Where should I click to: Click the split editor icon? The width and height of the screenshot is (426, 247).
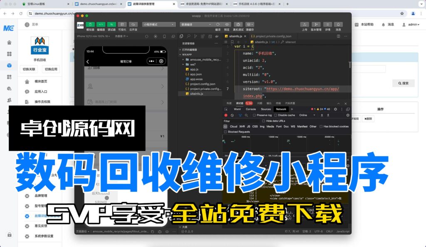pyautogui.click(x=339, y=36)
